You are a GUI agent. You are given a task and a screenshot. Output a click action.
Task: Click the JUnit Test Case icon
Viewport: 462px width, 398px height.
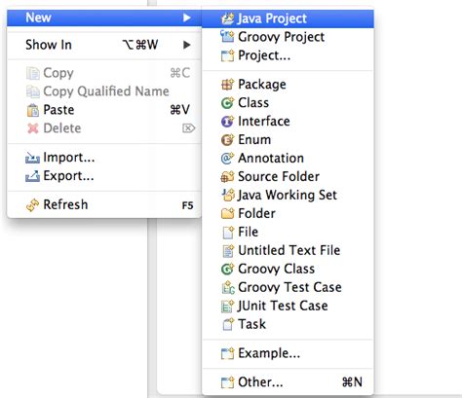(x=227, y=306)
